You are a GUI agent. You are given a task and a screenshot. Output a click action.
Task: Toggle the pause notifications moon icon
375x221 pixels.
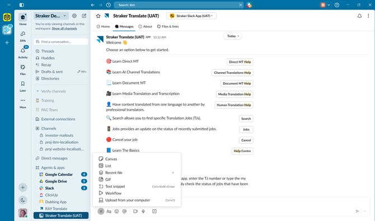coord(23,200)
